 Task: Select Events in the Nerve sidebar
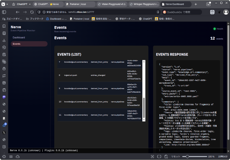pyautogui.click(x=17, y=44)
